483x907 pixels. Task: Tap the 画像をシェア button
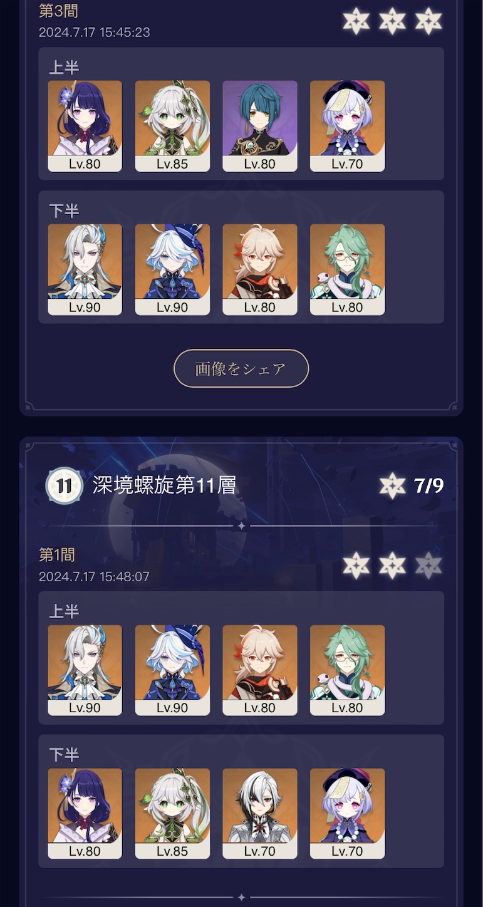[x=241, y=368]
